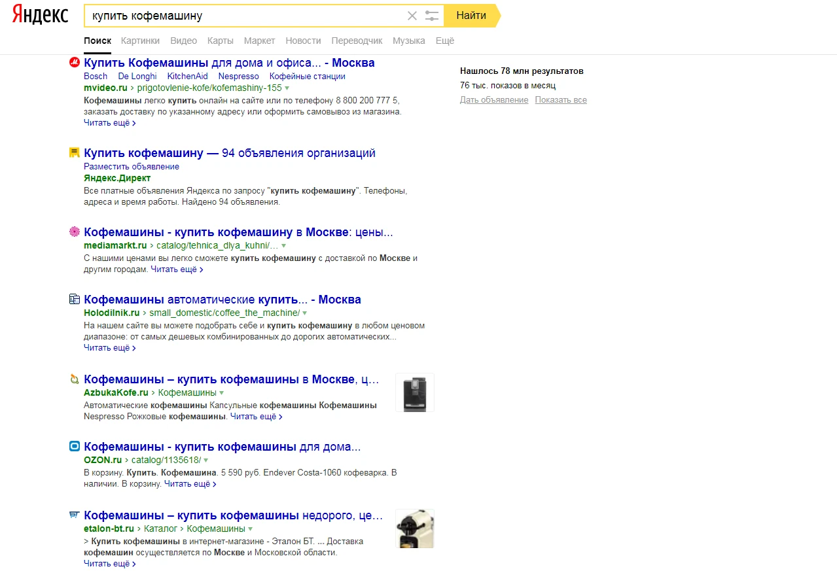Switch to the Картинки tab

coord(140,41)
